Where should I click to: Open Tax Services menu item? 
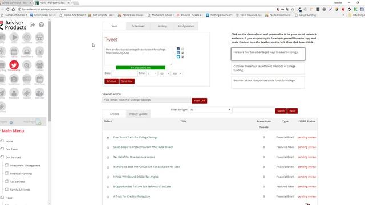click(x=18, y=182)
